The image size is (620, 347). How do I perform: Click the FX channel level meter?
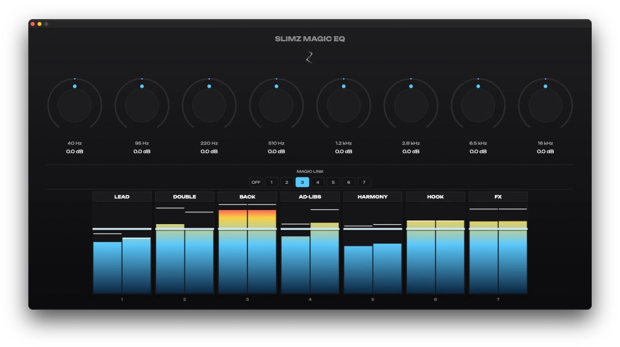pyautogui.click(x=498, y=248)
